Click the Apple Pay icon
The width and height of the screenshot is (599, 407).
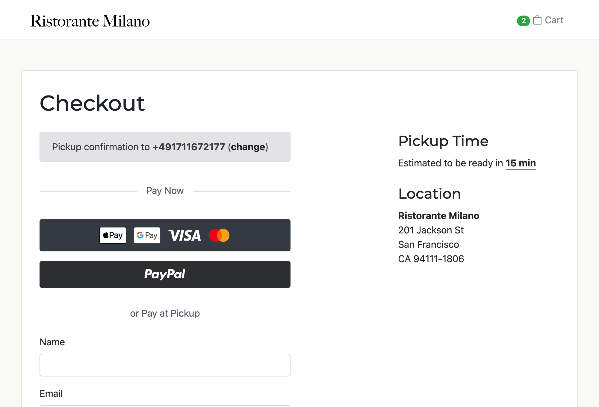coord(113,235)
